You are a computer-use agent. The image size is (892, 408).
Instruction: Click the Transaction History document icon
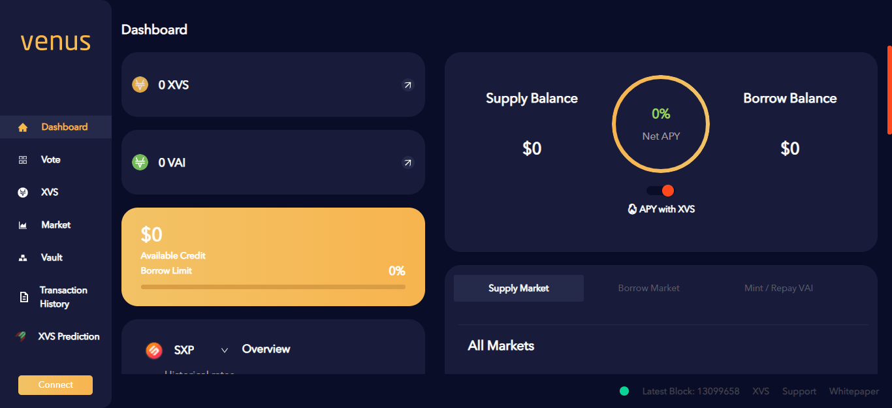coord(24,297)
